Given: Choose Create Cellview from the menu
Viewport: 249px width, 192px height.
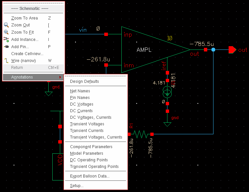Looking at the screenshot, I should tap(27, 54).
